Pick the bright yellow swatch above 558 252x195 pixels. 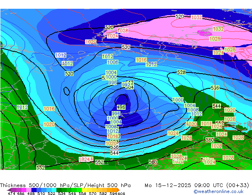pos(84,190)
